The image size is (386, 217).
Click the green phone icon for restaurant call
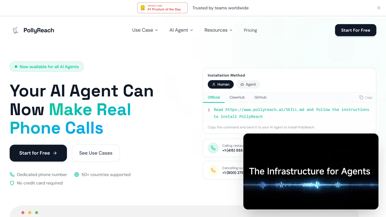(213, 148)
